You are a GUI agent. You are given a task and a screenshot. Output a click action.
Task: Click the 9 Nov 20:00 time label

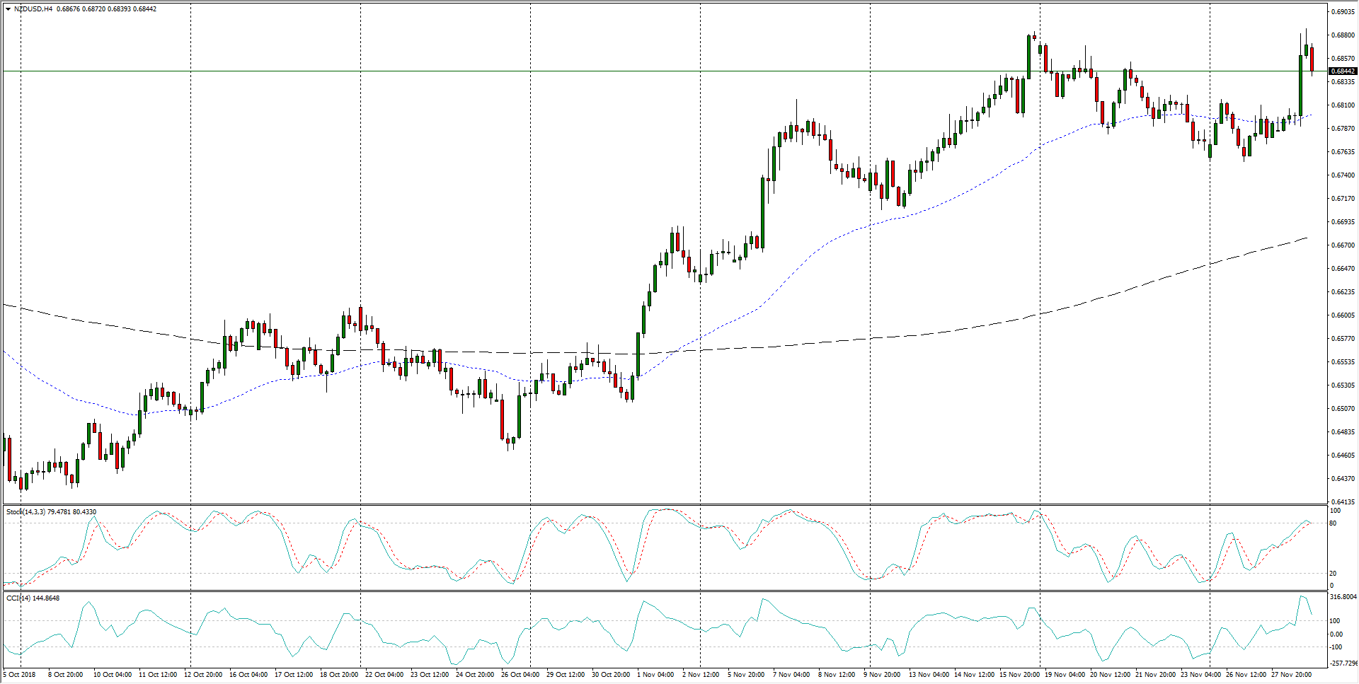tap(881, 674)
